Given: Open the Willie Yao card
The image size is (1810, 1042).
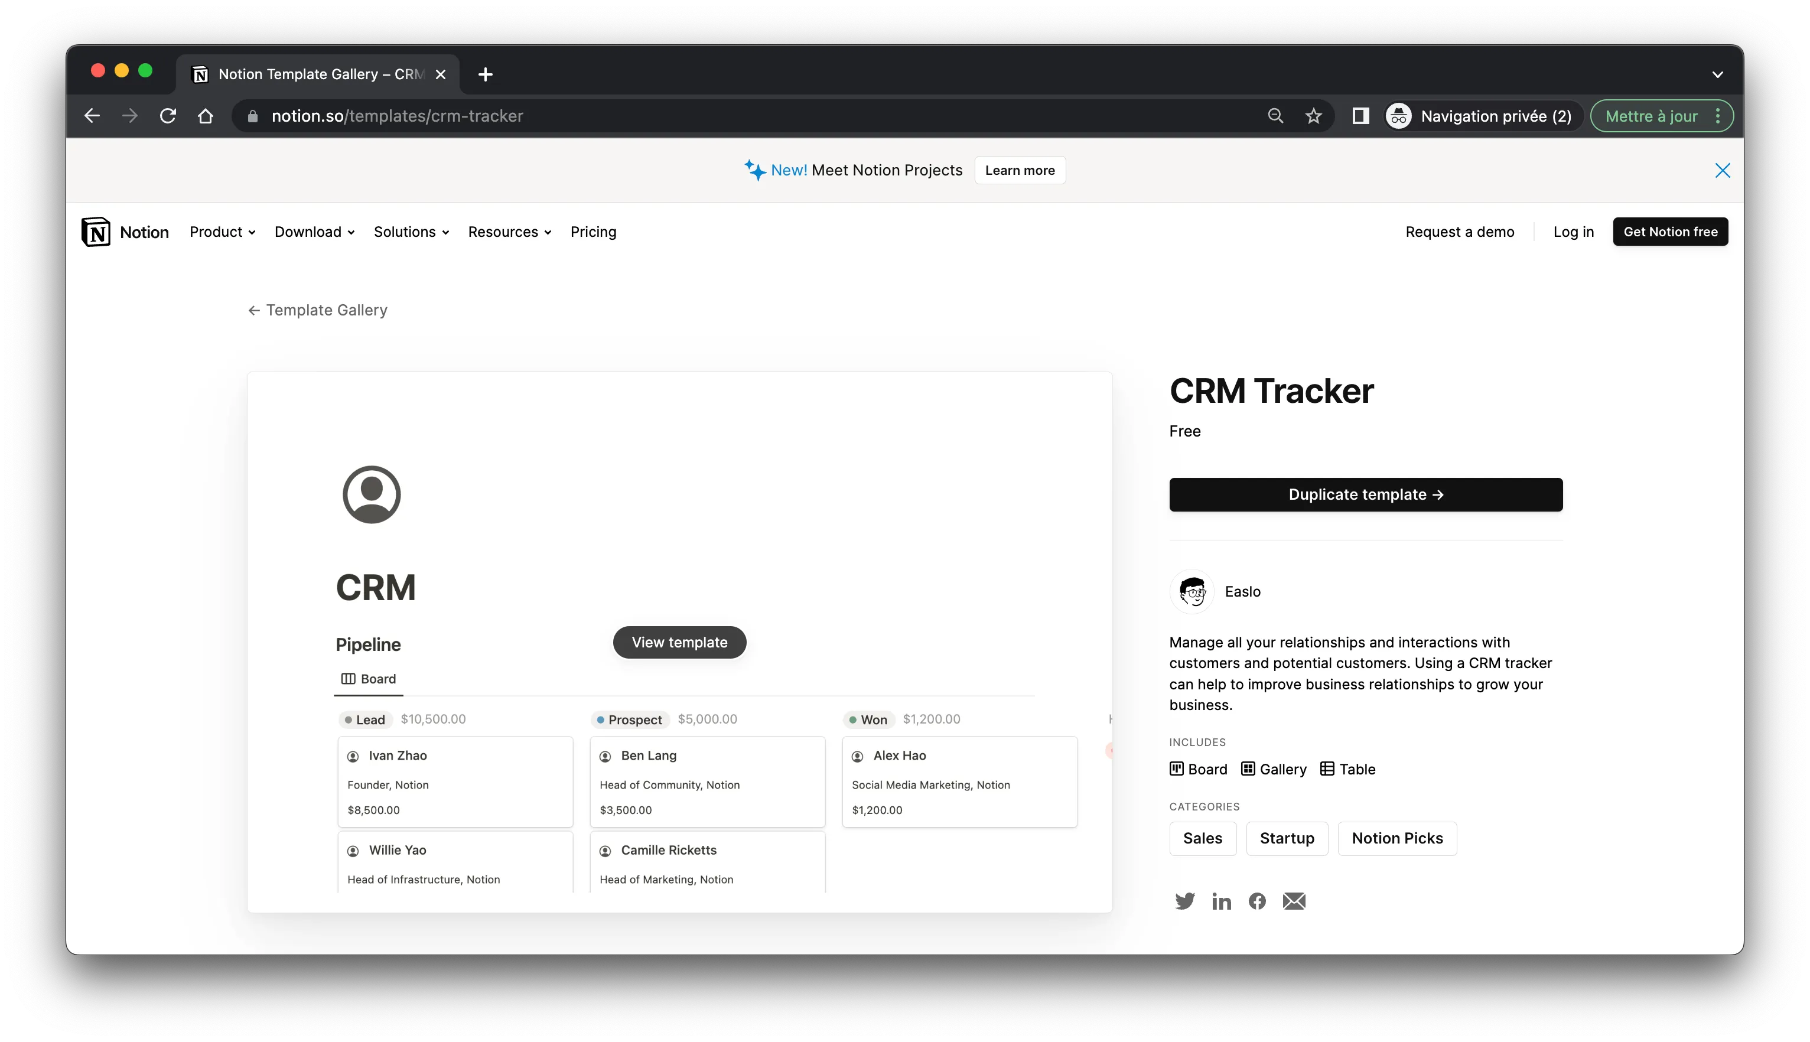Looking at the screenshot, I should (455, 862).
